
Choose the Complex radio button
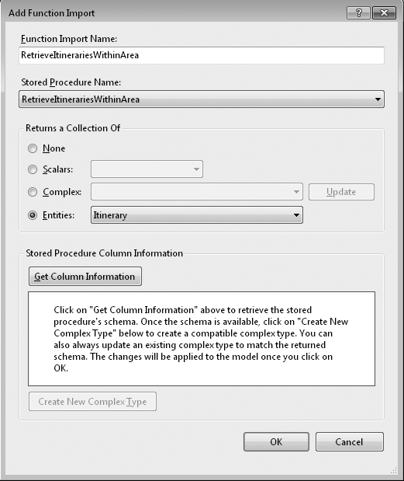pyautogui.click(x=33, y=192)
